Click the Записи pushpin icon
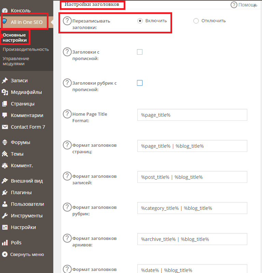Screen dimensions: 262x273 point(5,81)
